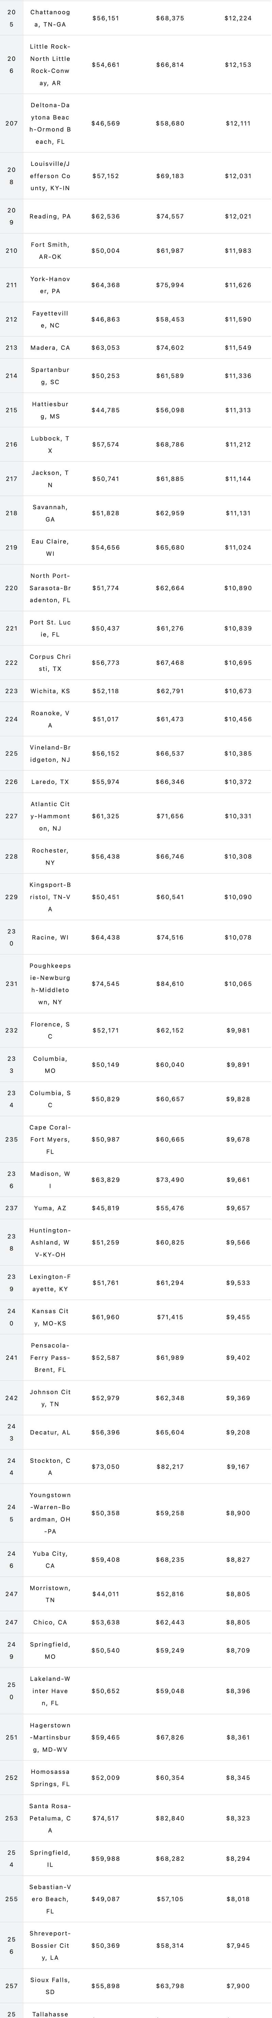
Task: Select Stockton, CA $82,217 value
Action: (x=170, y=1467)
